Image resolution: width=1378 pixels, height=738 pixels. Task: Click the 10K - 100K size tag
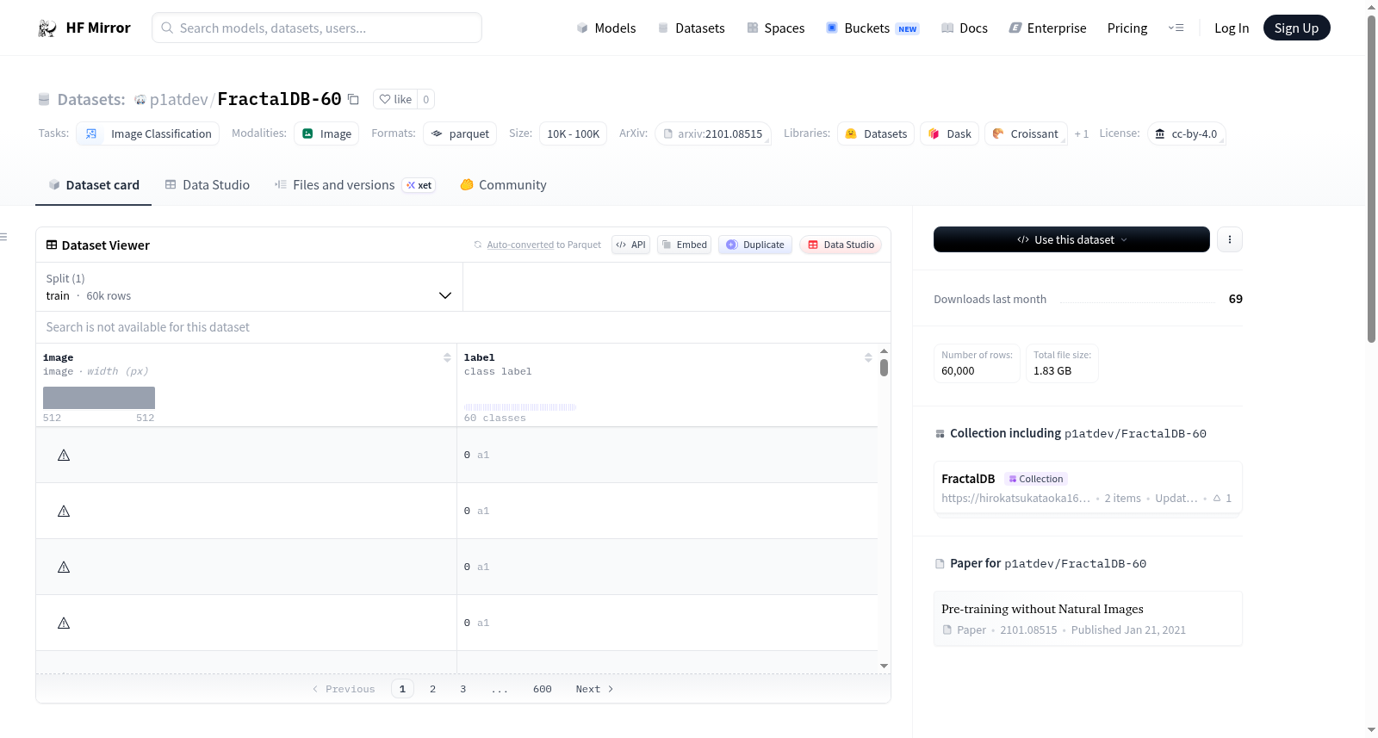coord(574,133)
